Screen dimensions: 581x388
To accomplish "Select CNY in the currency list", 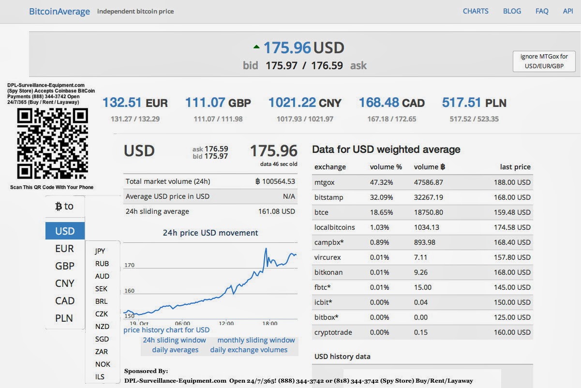I will click(x=65, y=284).
